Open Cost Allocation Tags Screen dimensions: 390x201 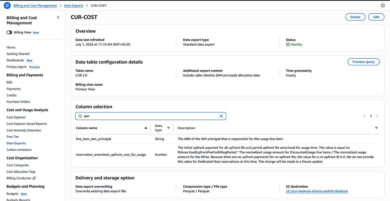pyautogui.click(x=21, y=172)
